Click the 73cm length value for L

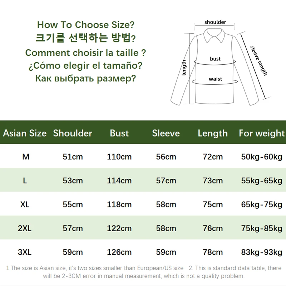[213, 181]
